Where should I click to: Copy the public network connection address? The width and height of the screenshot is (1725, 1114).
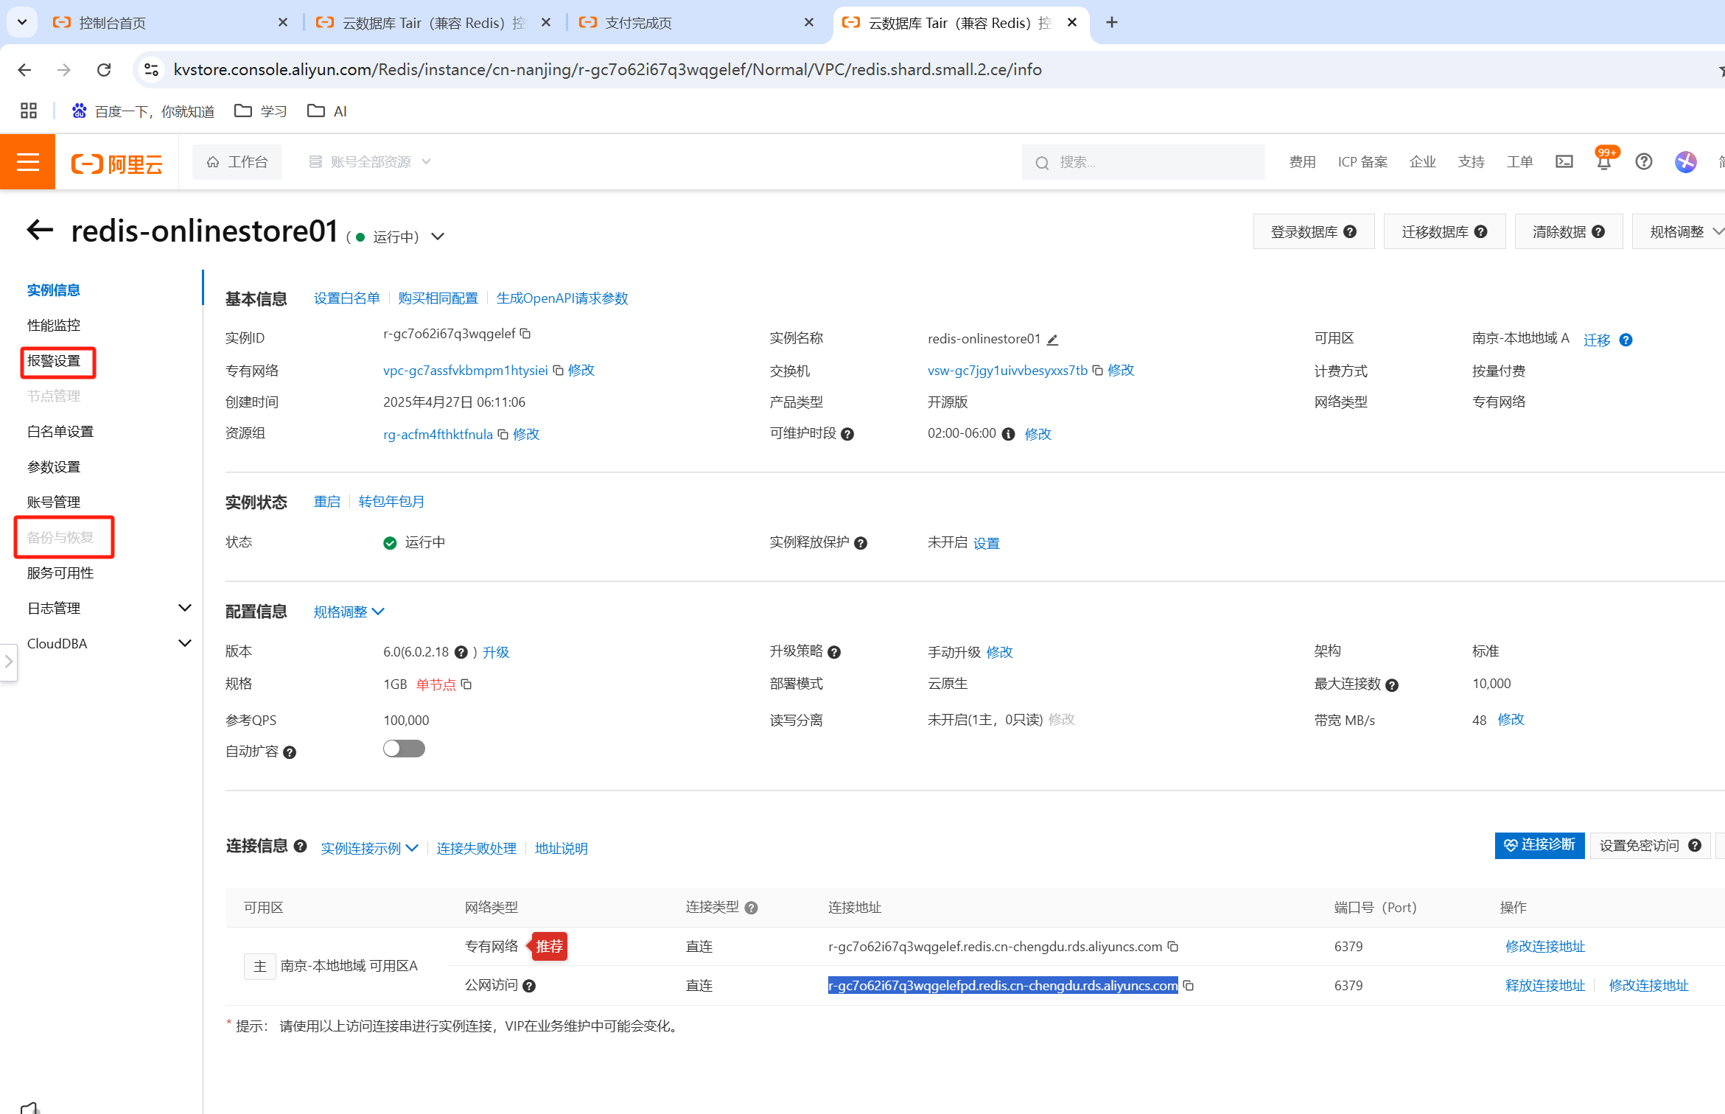click(1189, 986)
